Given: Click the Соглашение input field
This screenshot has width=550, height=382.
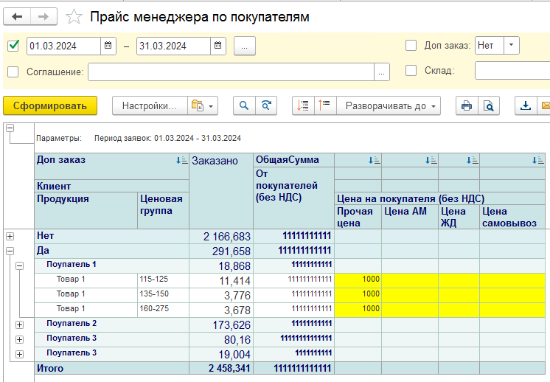Looking at the screenshot, I should [x=231, y=72].
